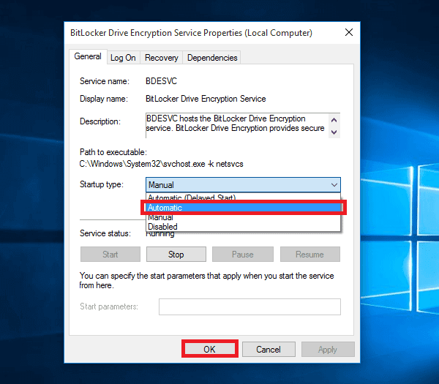Click the Start parameters input field
Image resolution: width=439 pixels, height=384 pixels.
pyautogui.click(x=249, y=306)
